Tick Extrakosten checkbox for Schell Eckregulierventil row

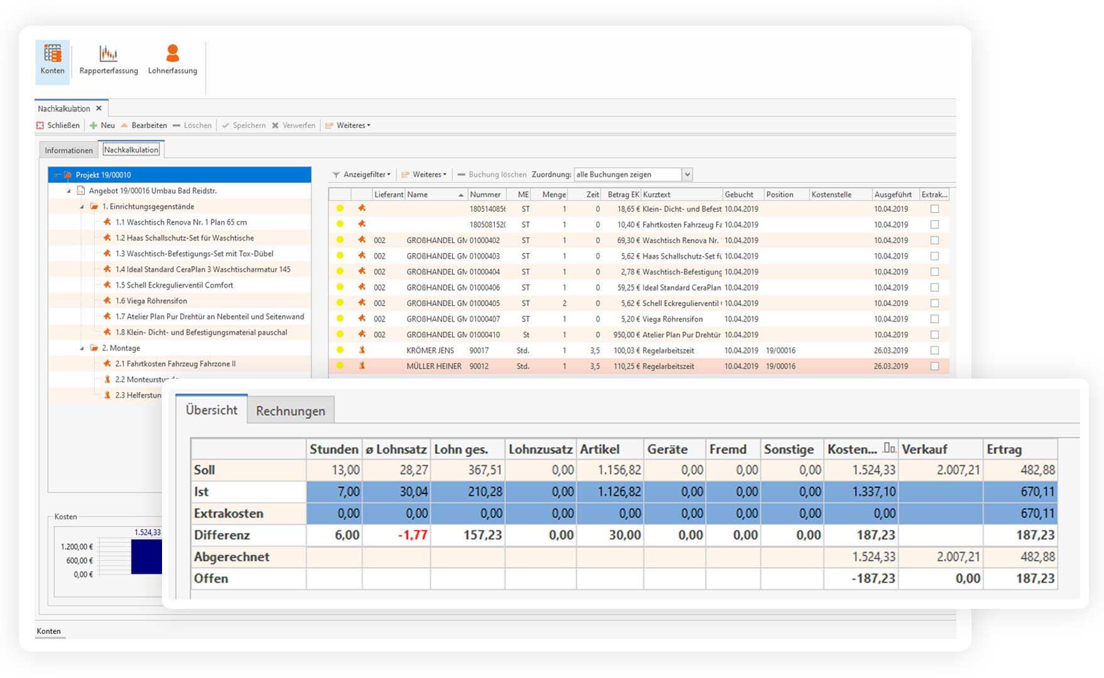934,303
